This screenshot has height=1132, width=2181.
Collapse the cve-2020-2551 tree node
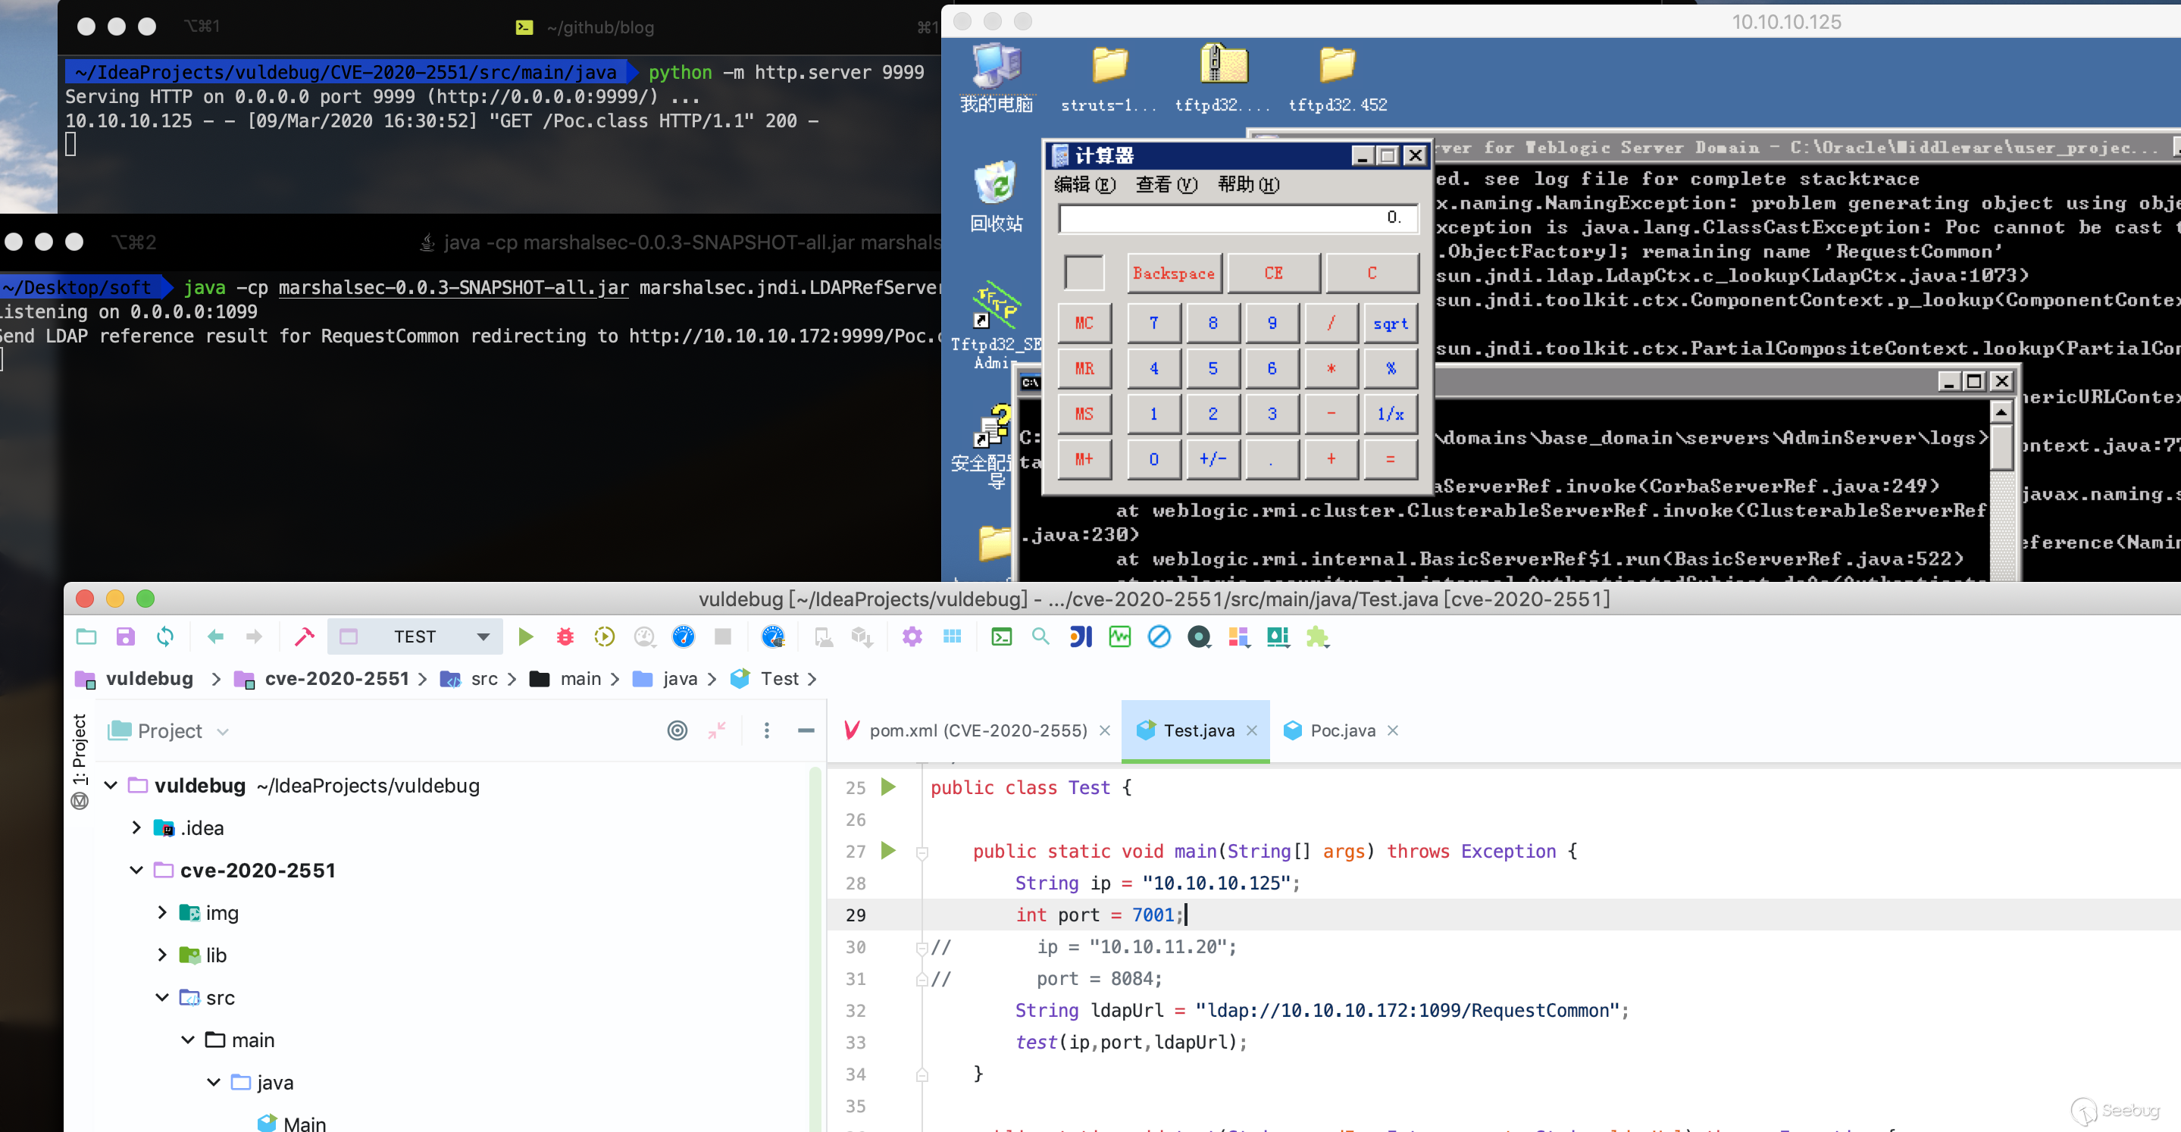click(136, 871)
